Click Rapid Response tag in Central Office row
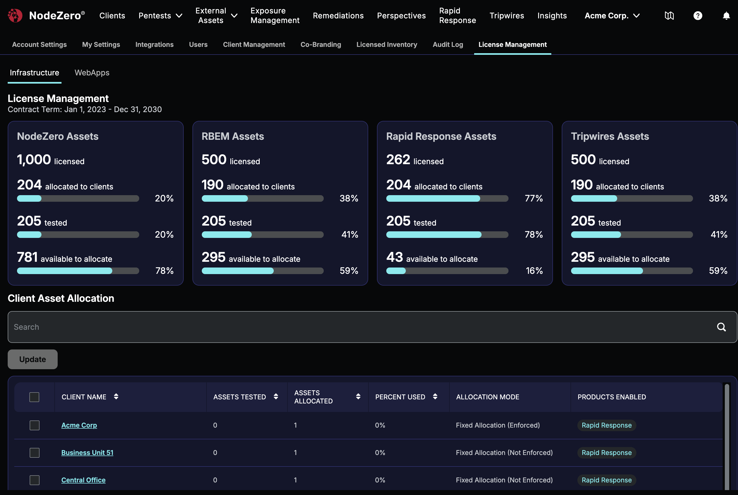The width and height of the screenshot is (738, 495). 606,480
